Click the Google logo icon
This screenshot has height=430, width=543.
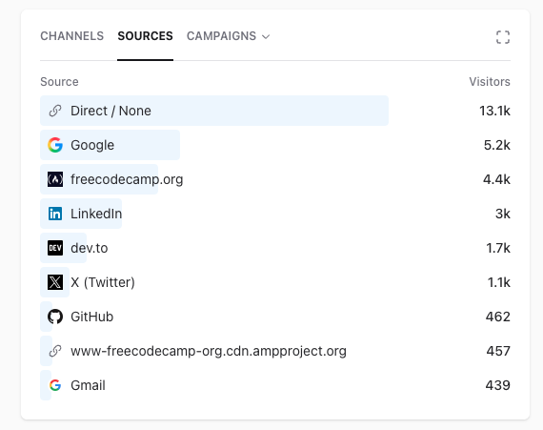click(x=55, y=145)
